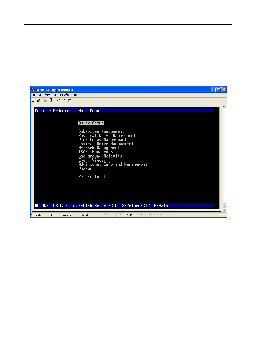Click the Main Menu header title
Screen dimensions: 257x364
click(x=89, y=111)
